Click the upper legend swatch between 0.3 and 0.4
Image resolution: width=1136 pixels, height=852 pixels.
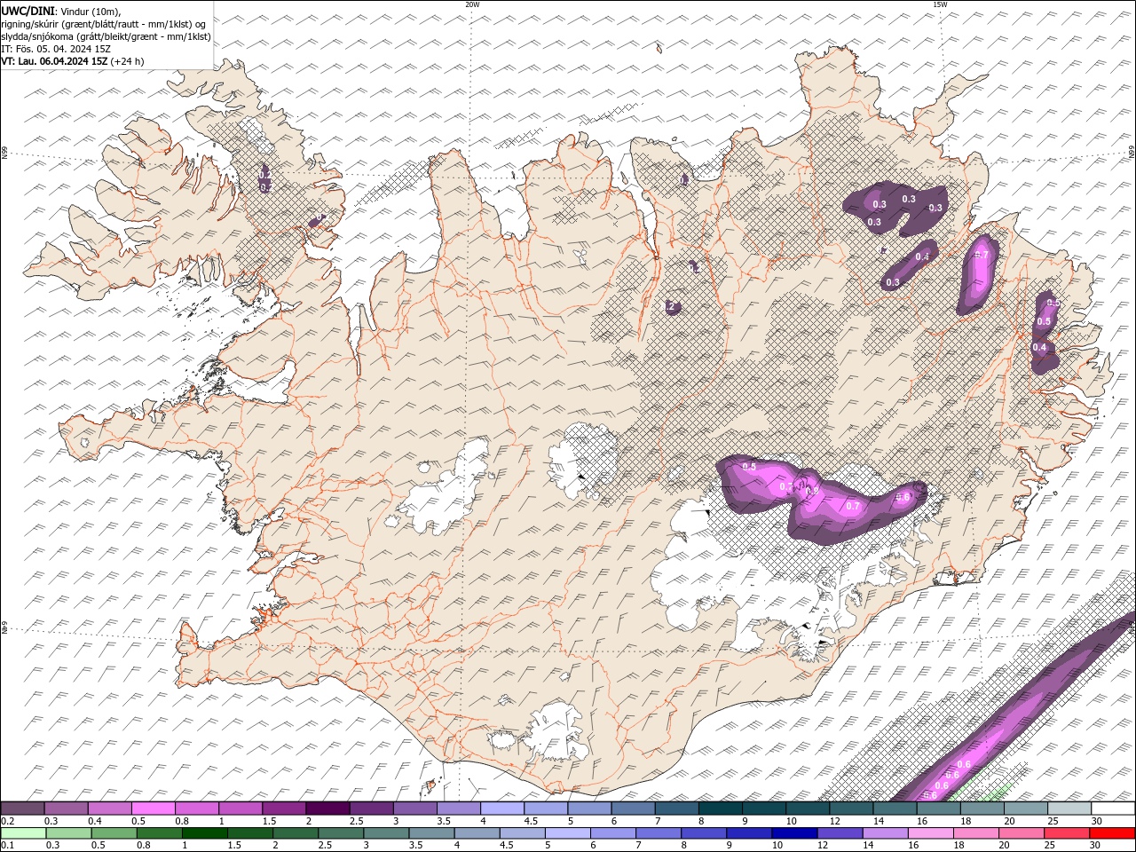[66, 809]
